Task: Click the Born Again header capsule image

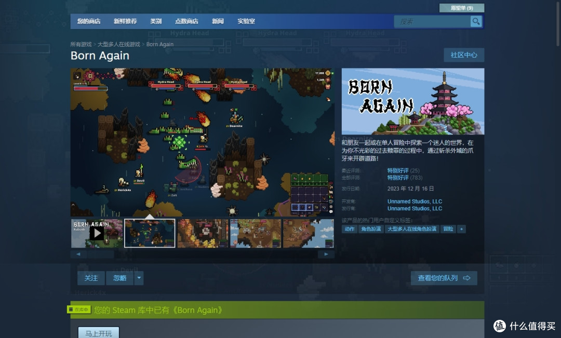Action: [x=413, y=101]
